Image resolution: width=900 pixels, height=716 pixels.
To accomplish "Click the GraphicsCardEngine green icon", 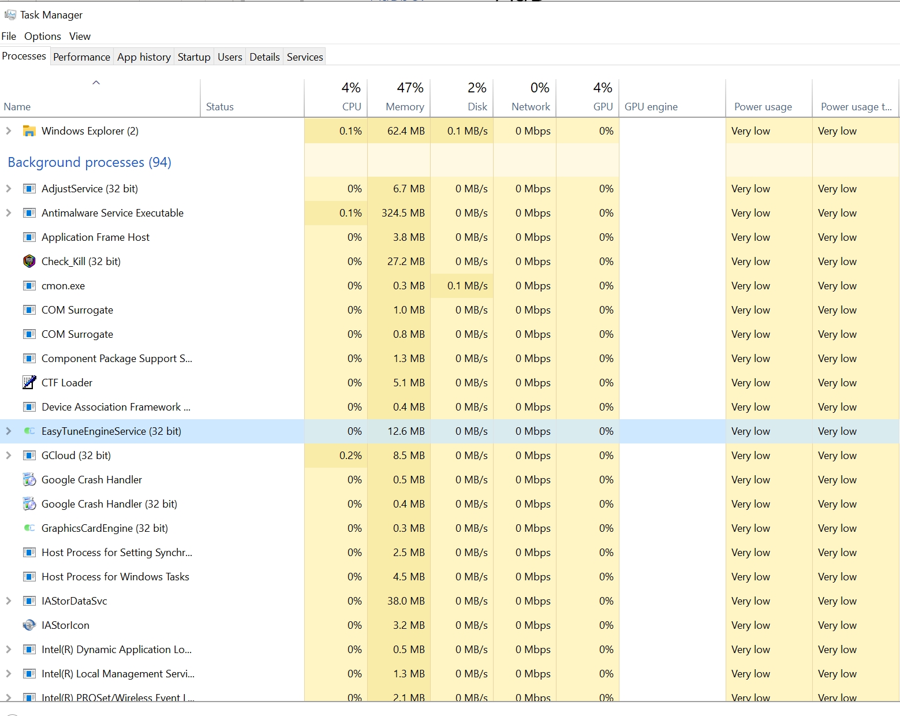I will (x=29, y=528).
